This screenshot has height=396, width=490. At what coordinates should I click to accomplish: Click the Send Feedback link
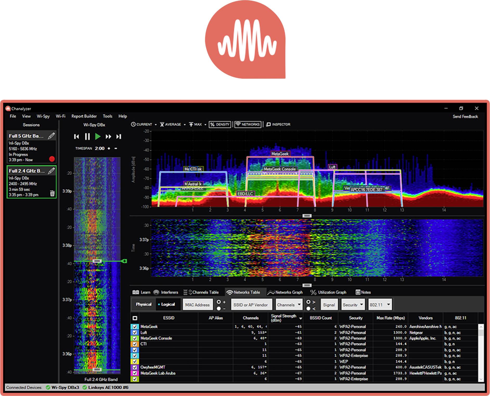coord(465,116)
